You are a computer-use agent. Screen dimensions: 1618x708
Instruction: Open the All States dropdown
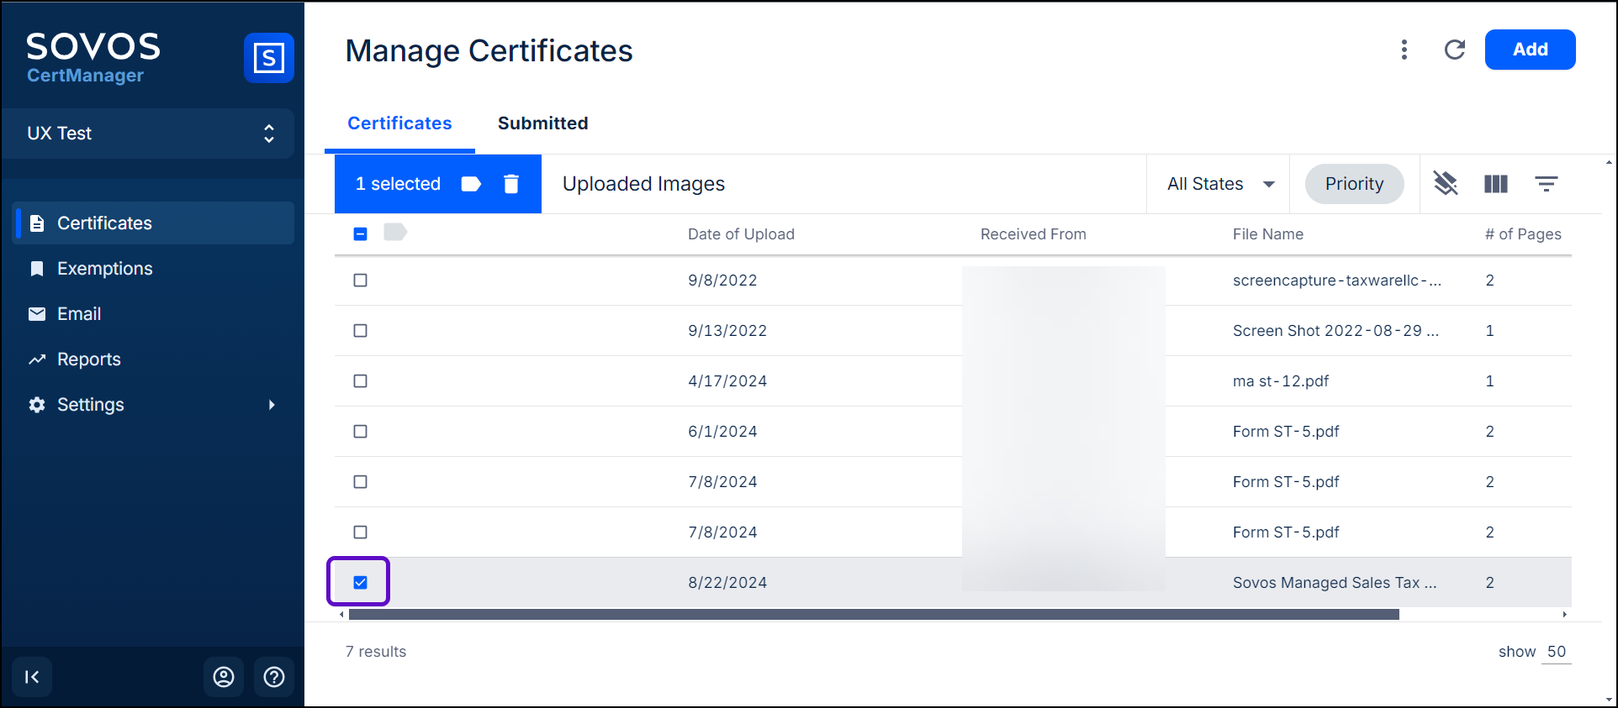1219,184
